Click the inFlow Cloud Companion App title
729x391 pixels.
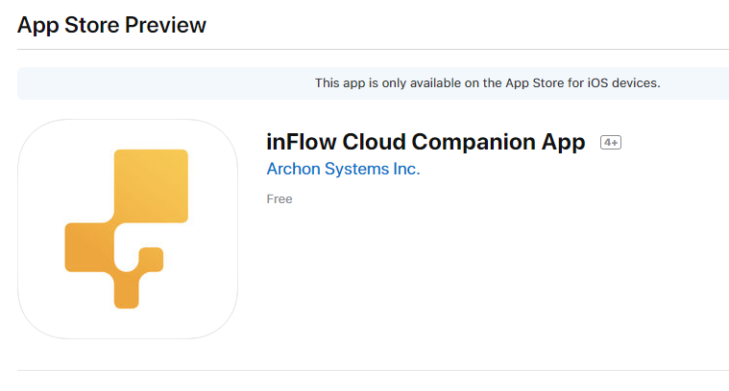tap(425, 142)
